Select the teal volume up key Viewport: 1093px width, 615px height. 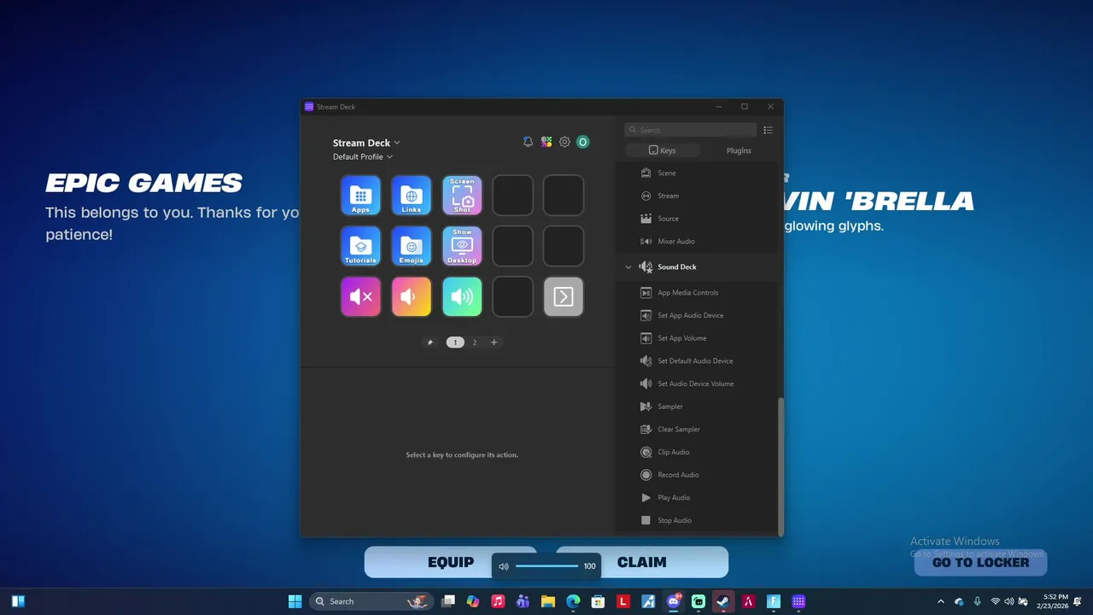[462, 296]
